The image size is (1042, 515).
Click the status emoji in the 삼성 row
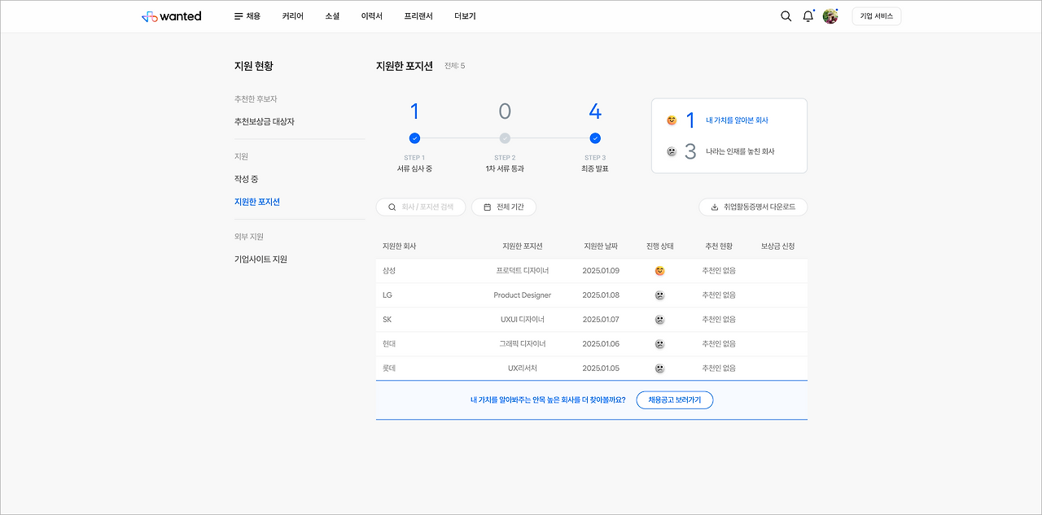(659, 271)
